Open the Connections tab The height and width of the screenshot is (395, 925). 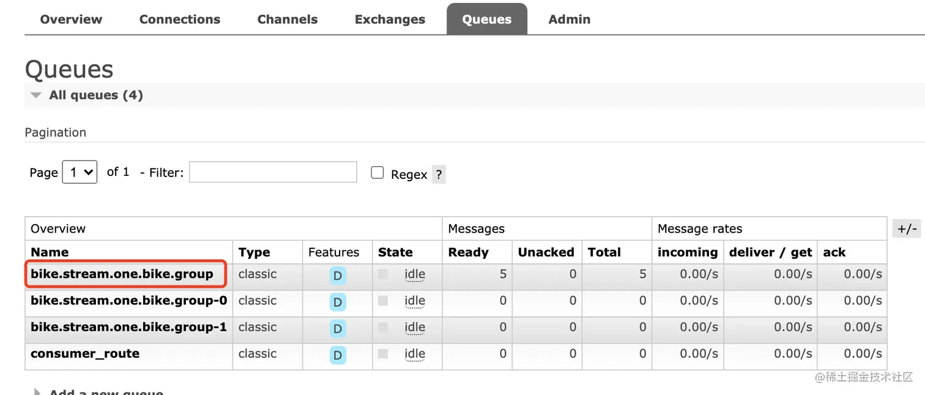click(179, 20)
